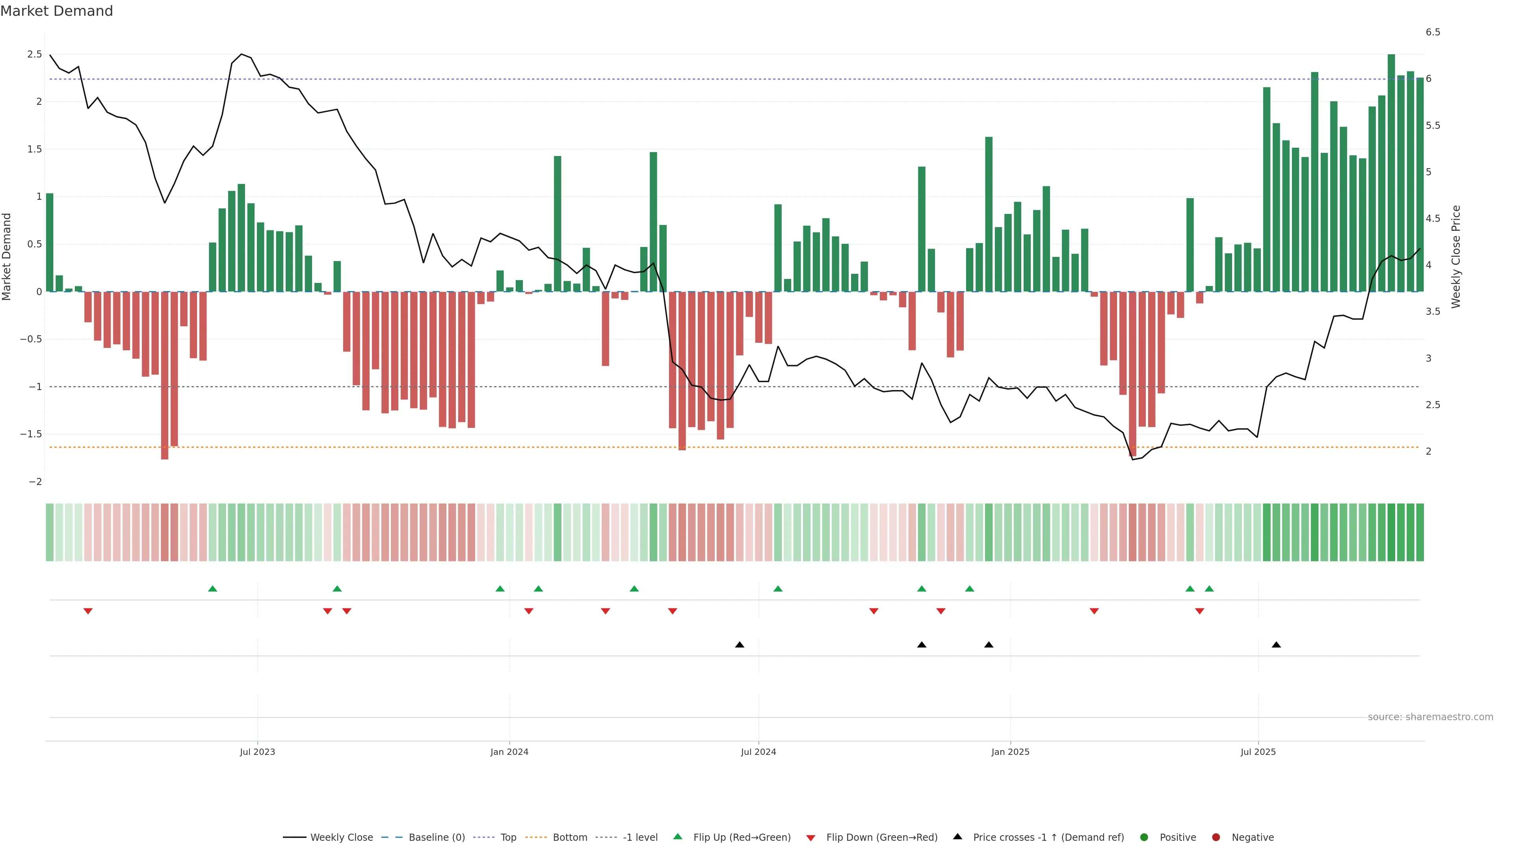This screenshot has height=851, width=1513.
Task: Click the Jan 2025 x-axis label
Action: (1010, 752)
